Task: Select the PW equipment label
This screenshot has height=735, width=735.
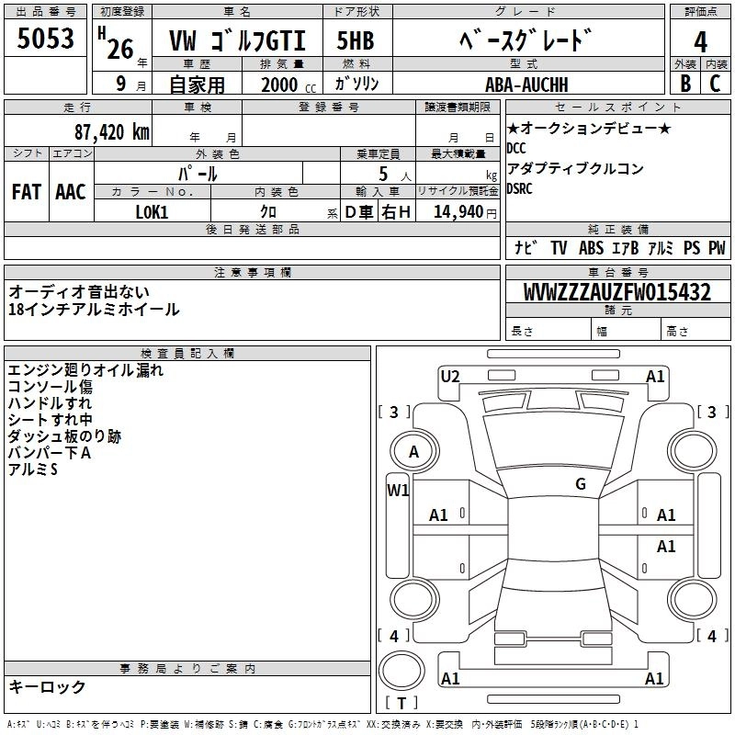Action: [717, 248]
